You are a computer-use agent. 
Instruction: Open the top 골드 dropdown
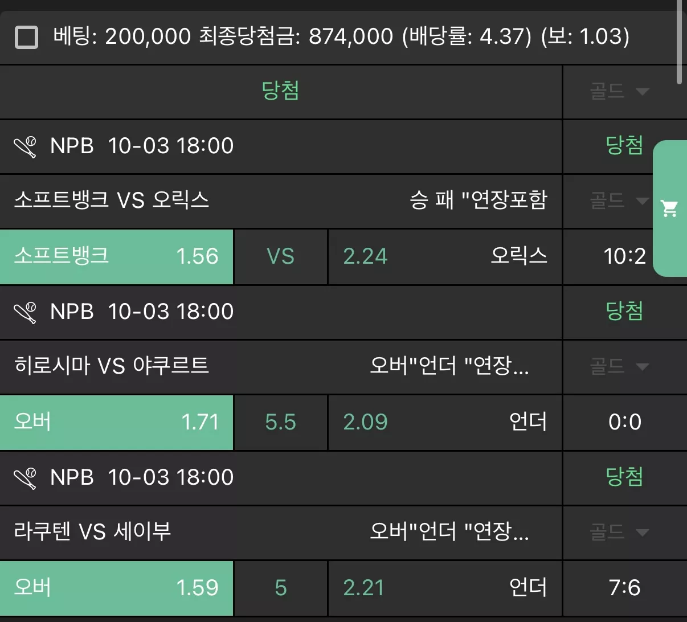pyautogui.click(x=619, y=92)
